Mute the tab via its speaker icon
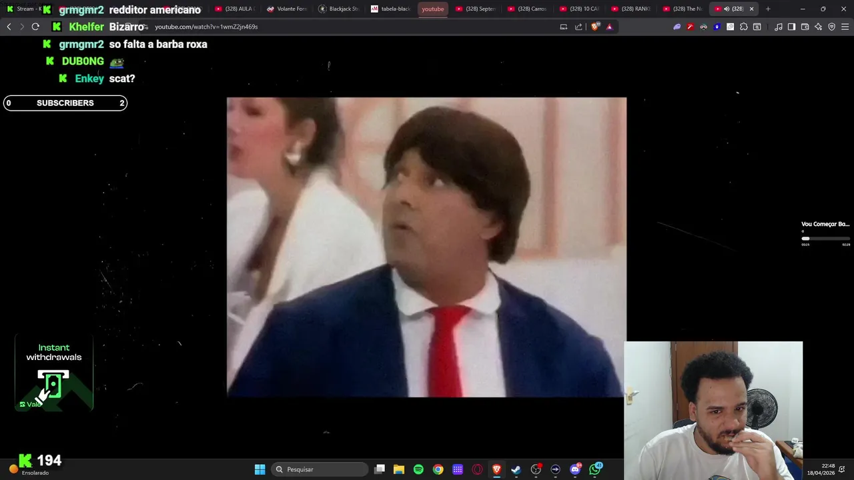The image size is (854, 480). click(727, 9)
